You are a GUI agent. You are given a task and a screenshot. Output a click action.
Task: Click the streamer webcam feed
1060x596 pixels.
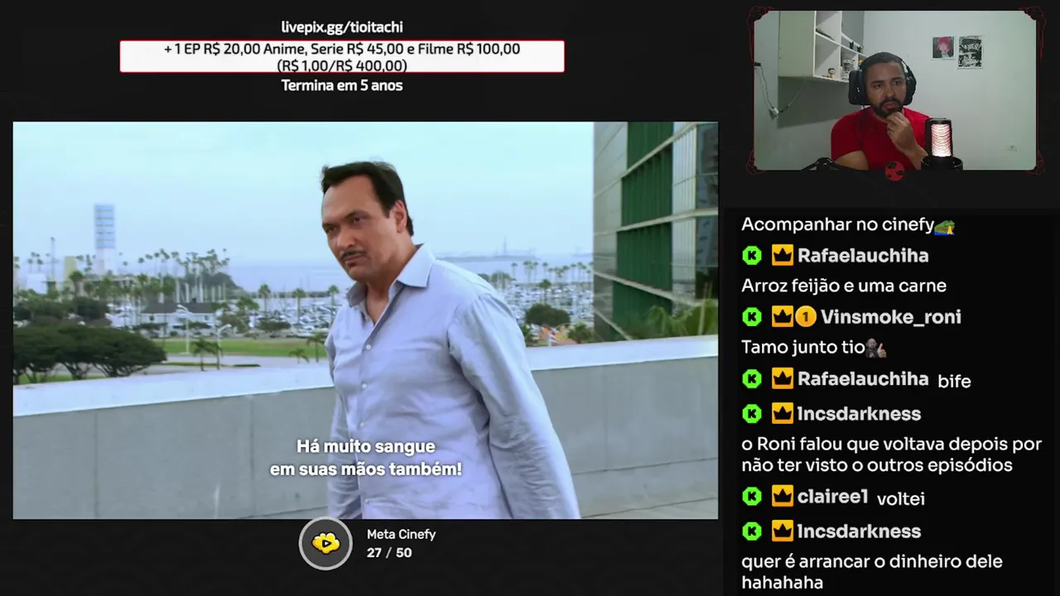[895, 90]
